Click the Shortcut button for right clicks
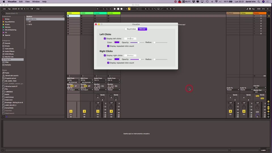Viewport: 272px width, 153px height. pyautogui.click(x=130, y=56)
